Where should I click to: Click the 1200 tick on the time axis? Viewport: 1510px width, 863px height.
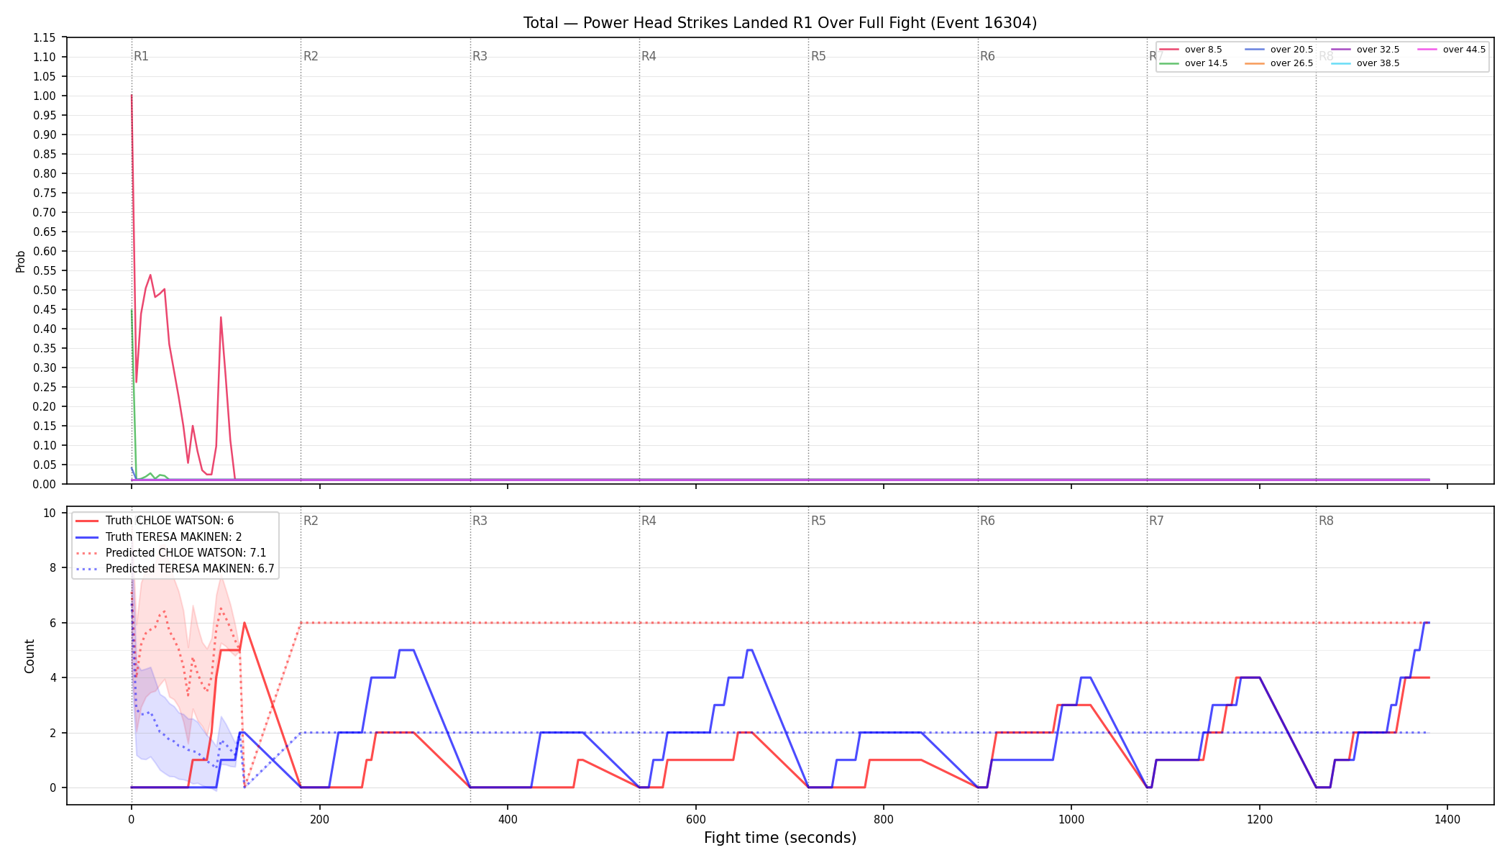coord(1260,818)
